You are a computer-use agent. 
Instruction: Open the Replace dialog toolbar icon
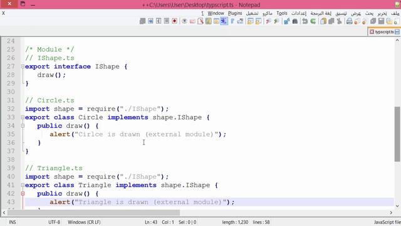[287, 21]
